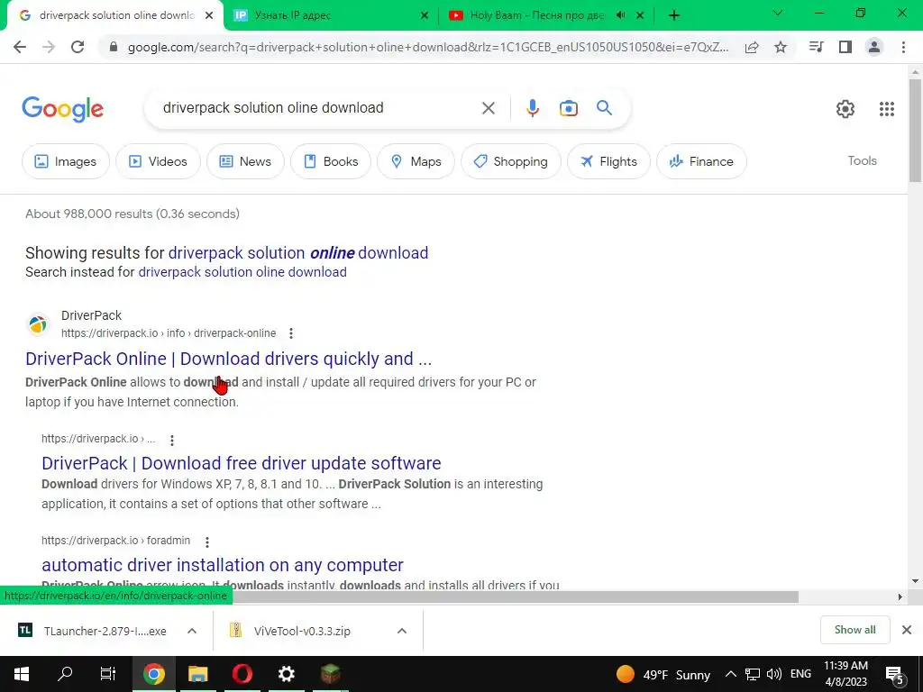Filter results by Books
This screenshot has height=692, width=923.
coord(331,161)
